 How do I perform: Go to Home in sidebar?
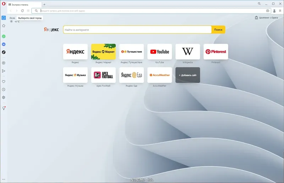(4, 18)
